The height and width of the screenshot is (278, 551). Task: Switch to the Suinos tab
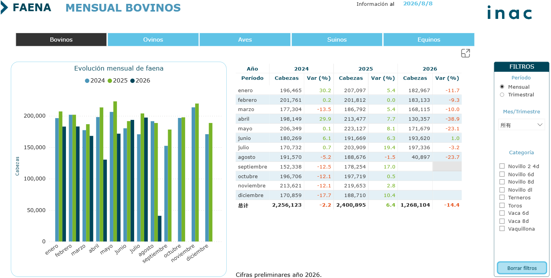coord(337,40)
